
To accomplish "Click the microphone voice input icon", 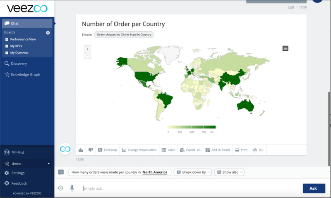I will point(72,188).
